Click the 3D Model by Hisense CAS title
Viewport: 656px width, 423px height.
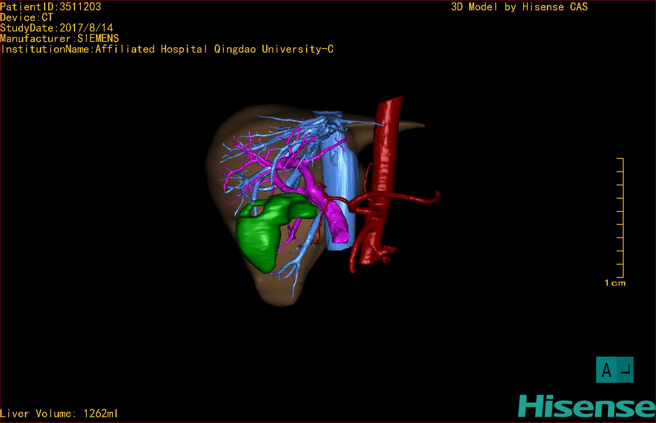[519, 7]
